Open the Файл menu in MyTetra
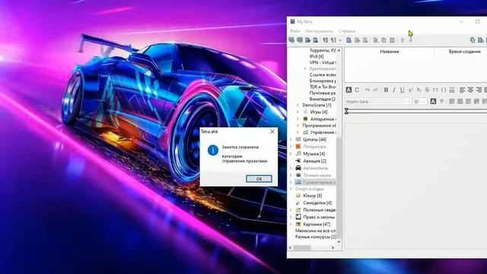The width and height of the screenshot is (487, 274). tap(294, 31)
